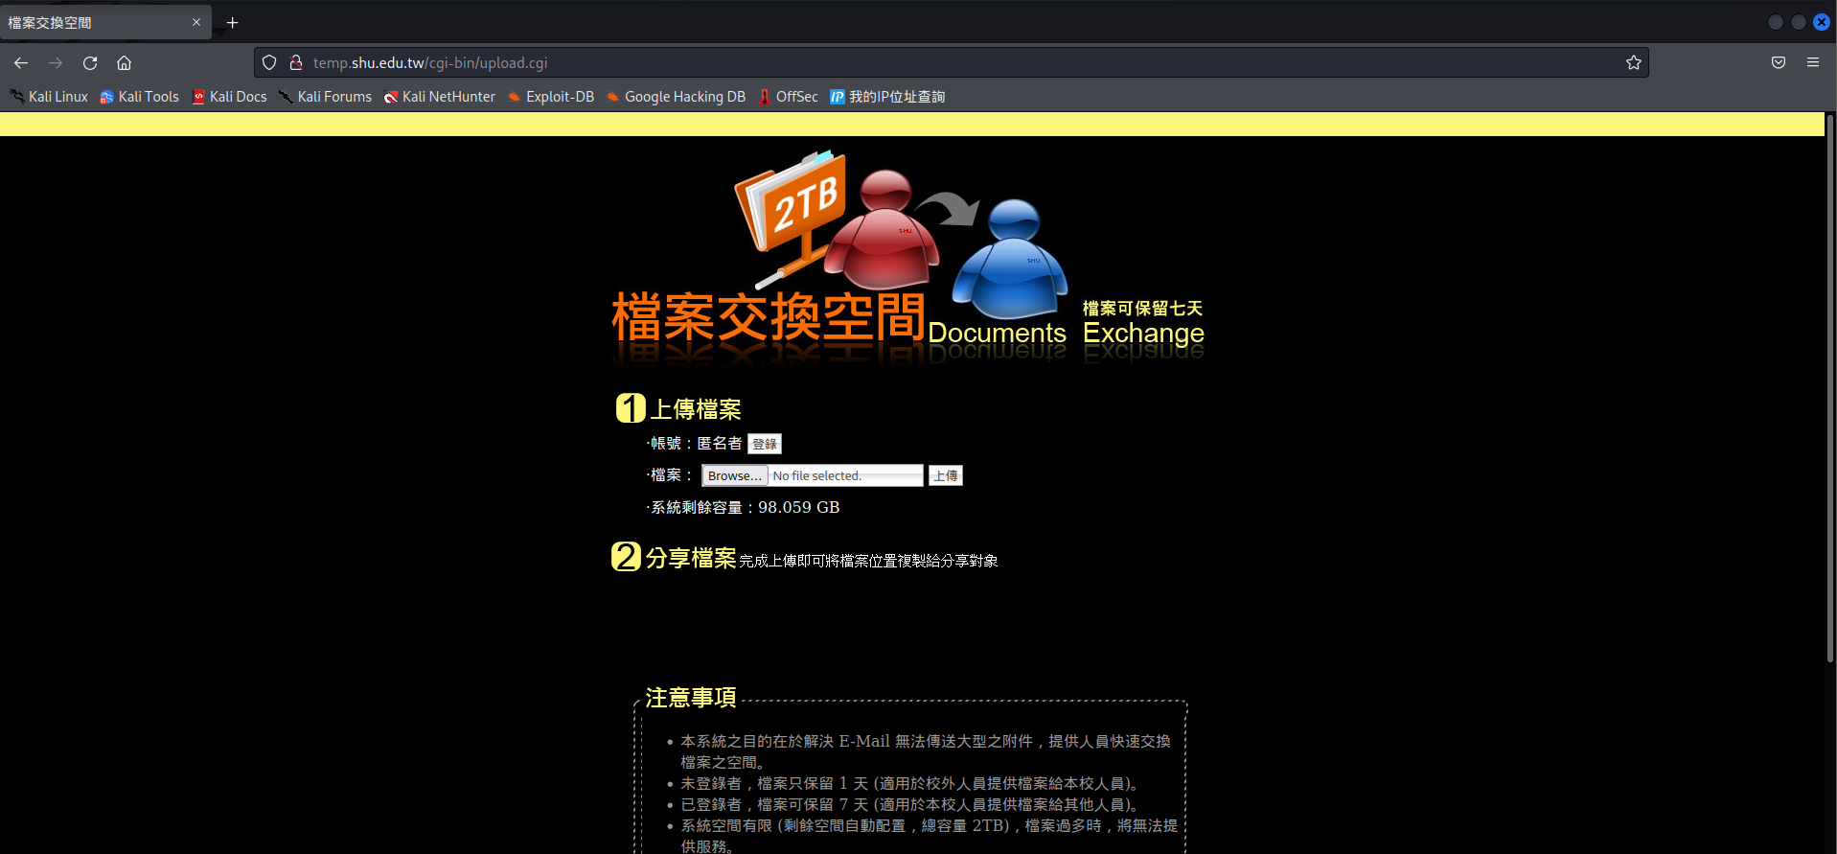Click the page vertical scrollbar
Screen dimensions: 1837x854
coord(1830,388)
